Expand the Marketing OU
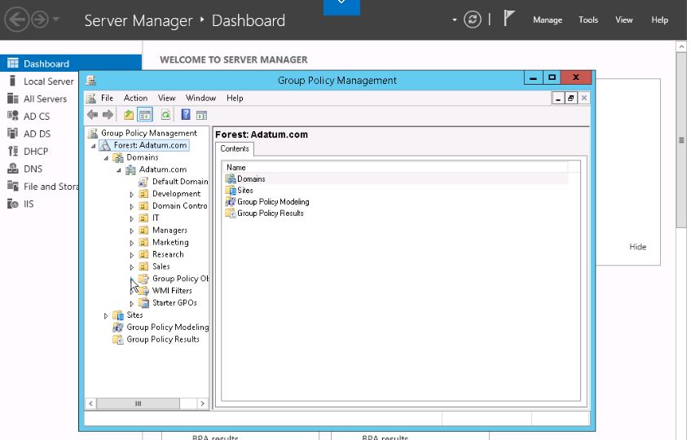Viewport: 691px width, 440px height. (131, 243)
